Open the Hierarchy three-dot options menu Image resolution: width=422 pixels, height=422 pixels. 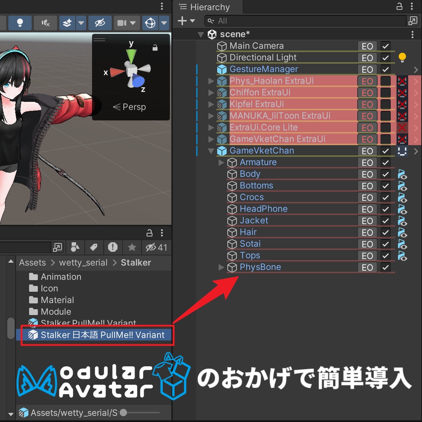(x=412, y=7)
